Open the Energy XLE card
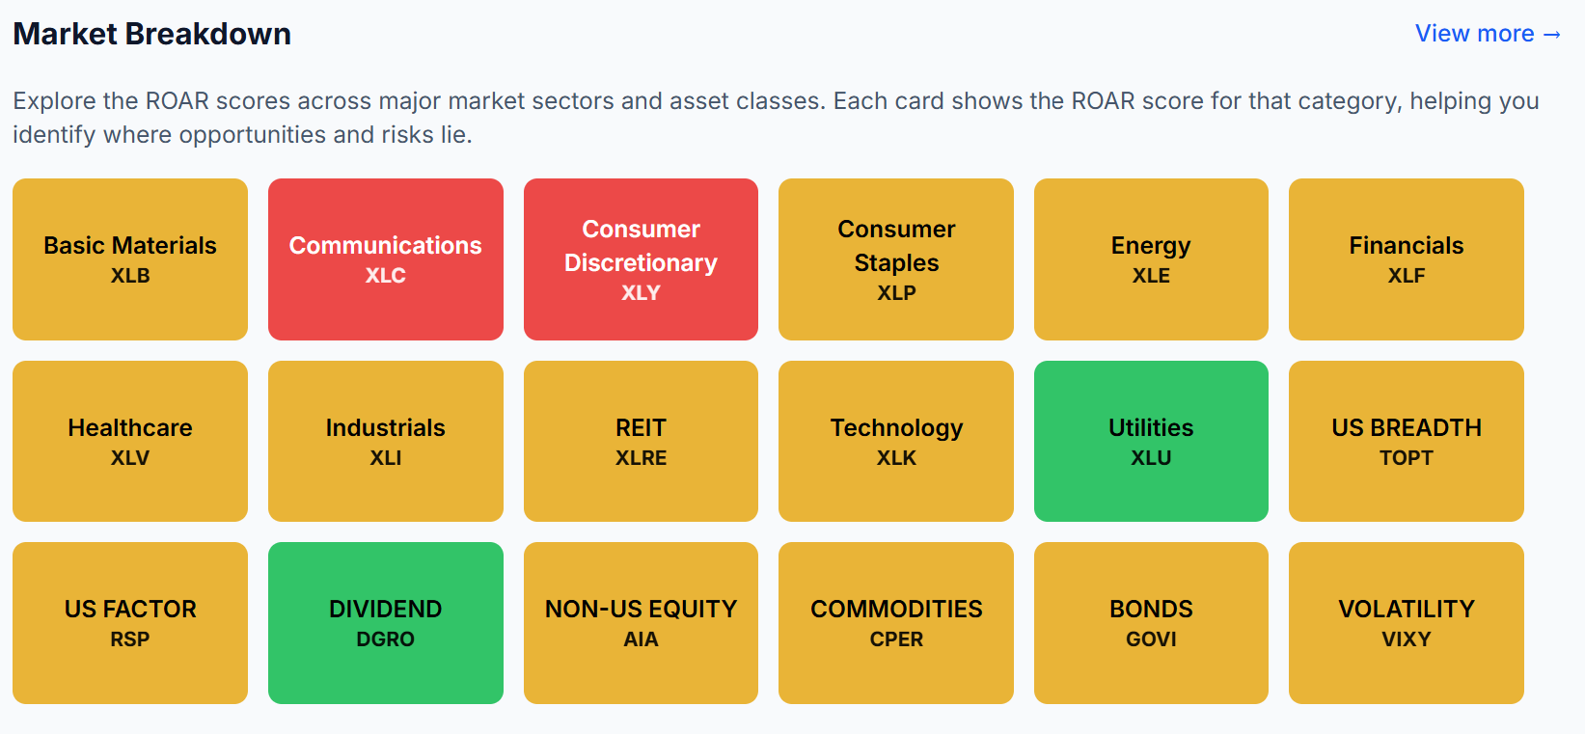Screen dimensions: 1585x734 tap(1151, 259)
